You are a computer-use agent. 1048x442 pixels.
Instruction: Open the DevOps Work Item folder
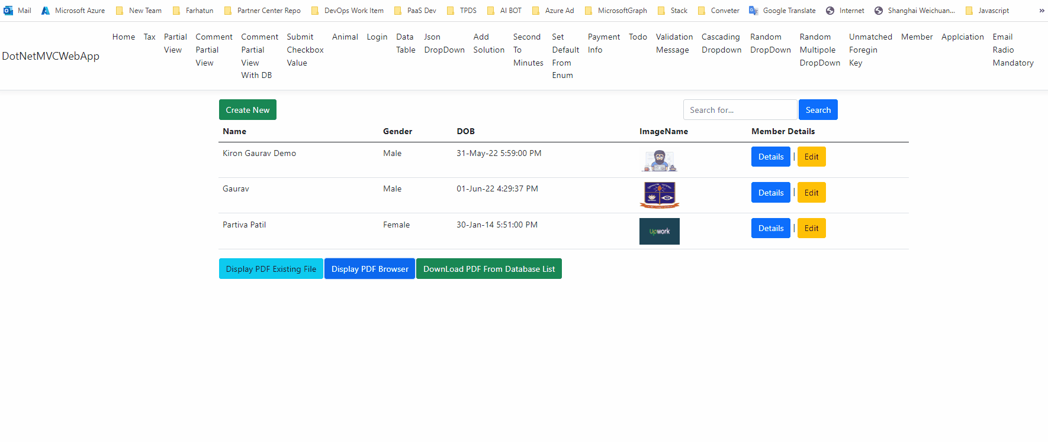point(347,11)
